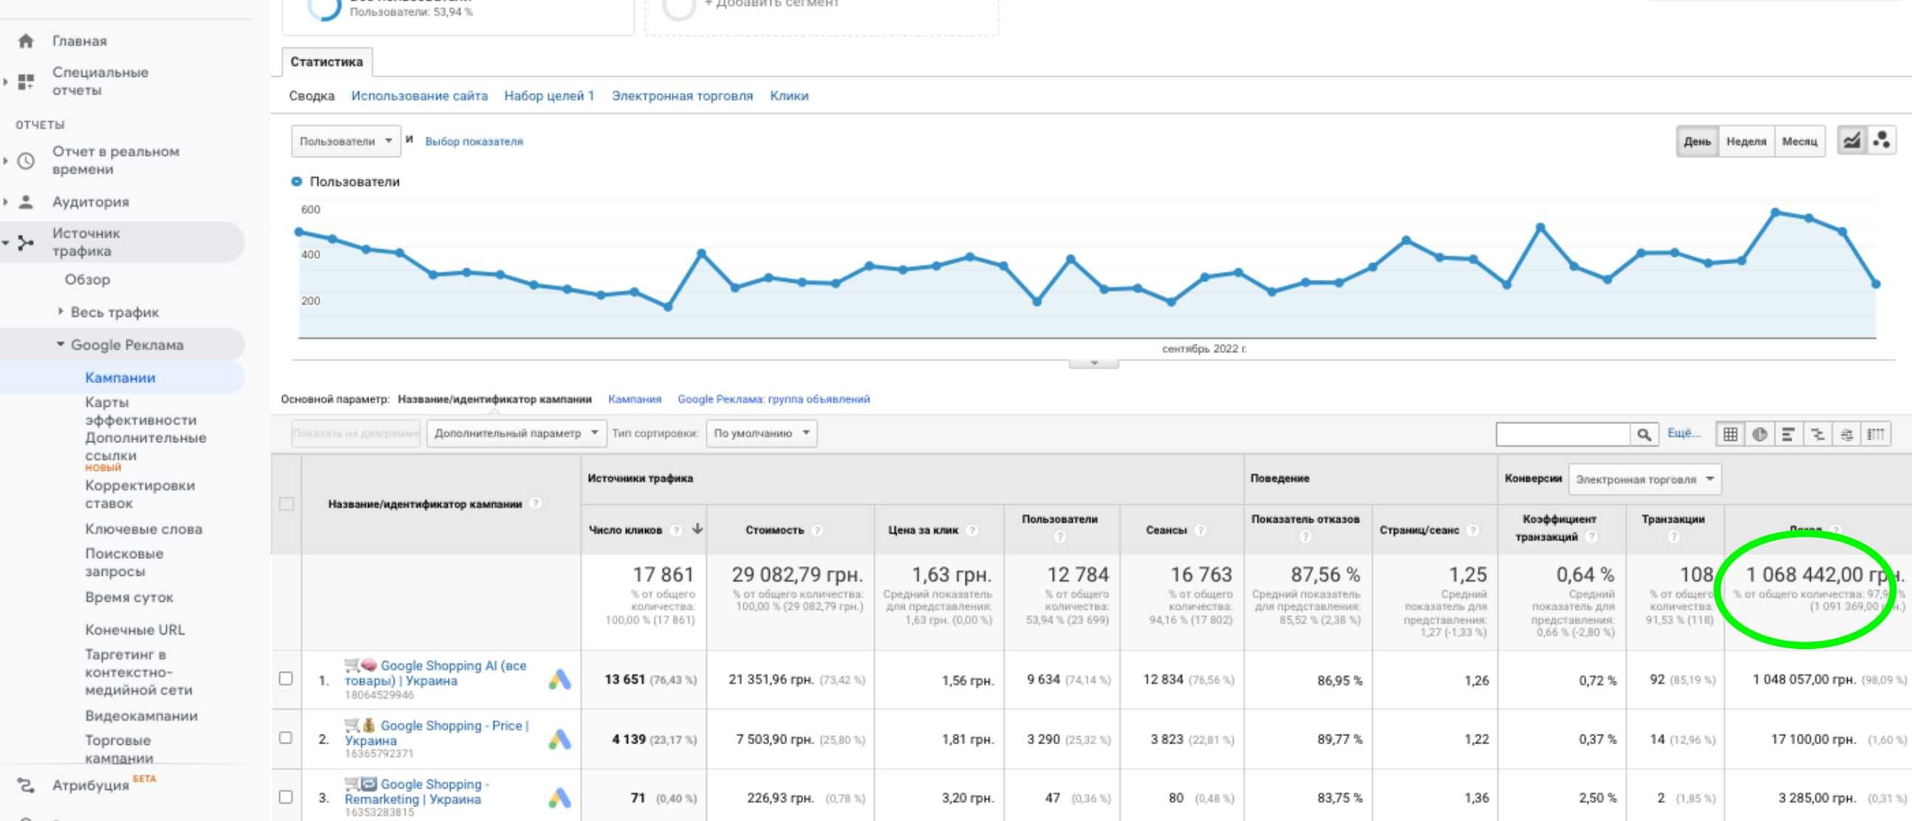The image size is (1912, 821).
Task: Open Ключевые слова in sidebar
Action: [x=143, y=529]
